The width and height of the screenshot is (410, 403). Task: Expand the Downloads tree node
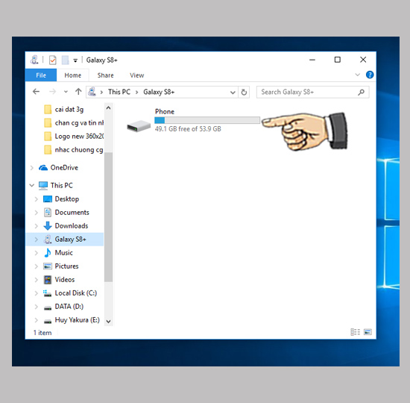tap(36, 225)
